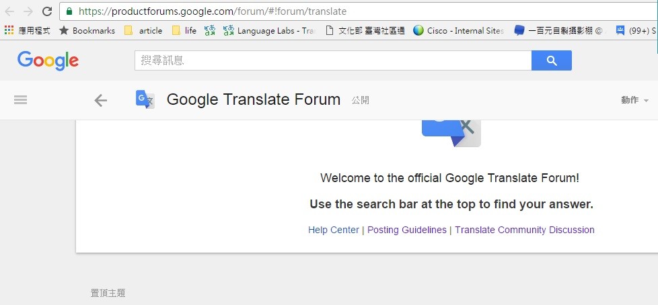The height and width of the screenshot is (305, 658).
Task: Open the article bookmarks folder
Action: (x=143, y=31)
